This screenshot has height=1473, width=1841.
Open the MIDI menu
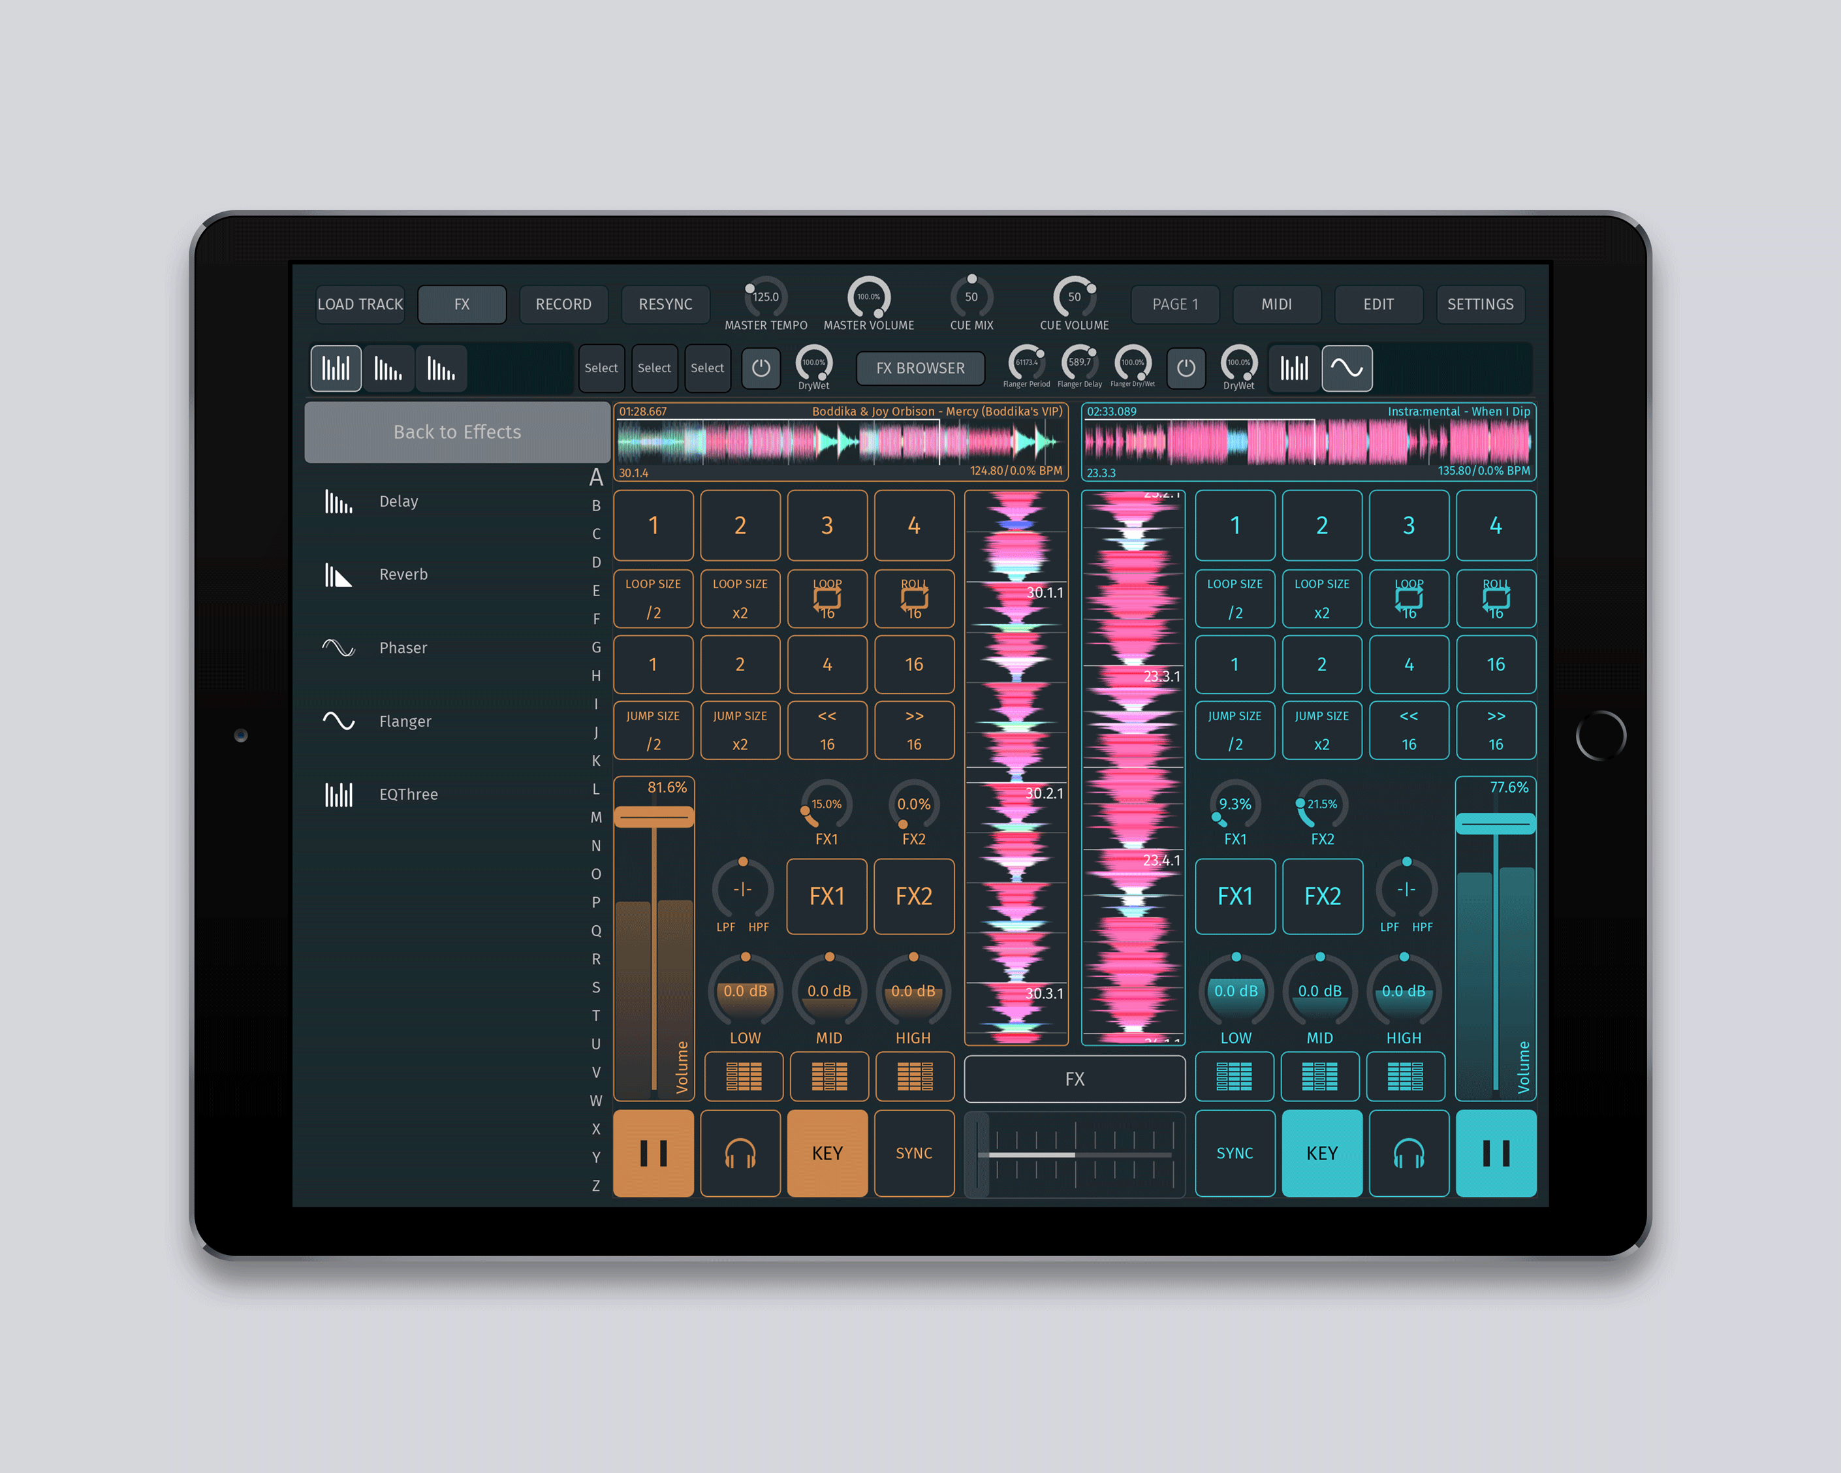[x=1276, y=304]
